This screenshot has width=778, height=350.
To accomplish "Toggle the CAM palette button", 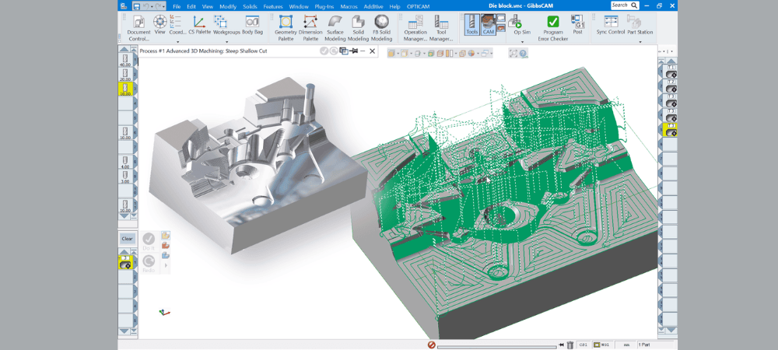I will pos(489,25).
